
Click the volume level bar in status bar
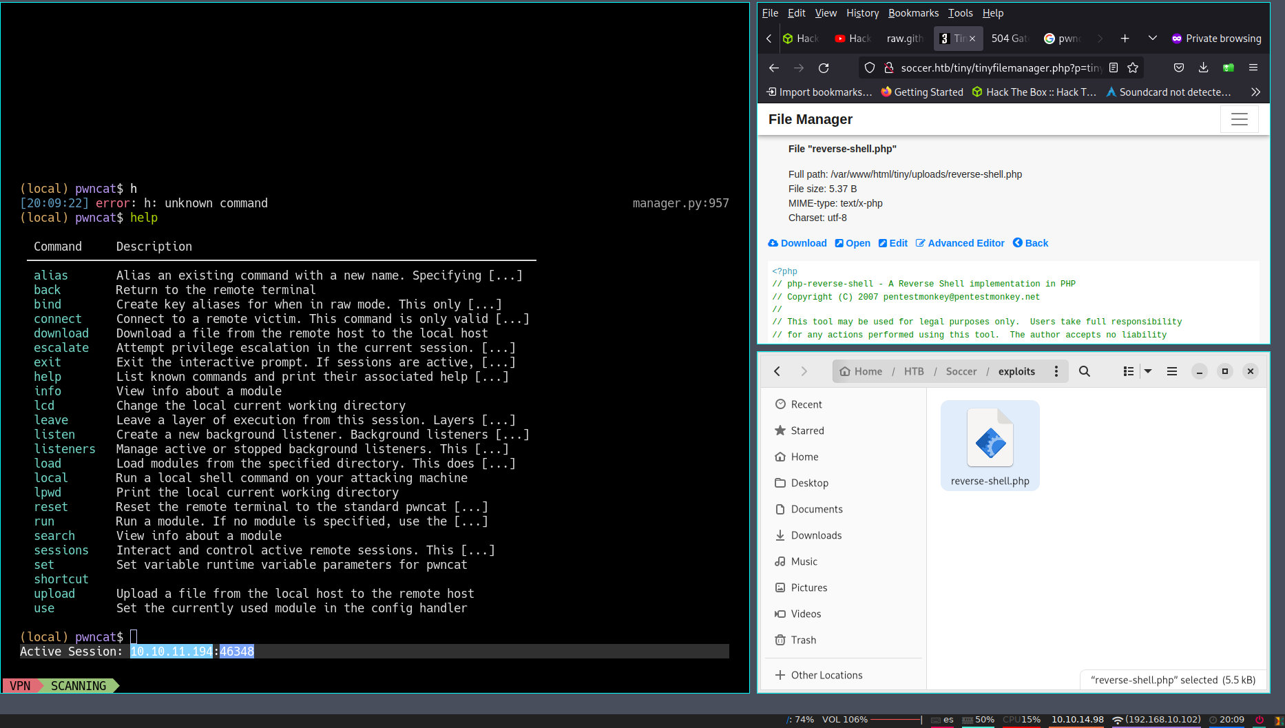coord(896,720)
